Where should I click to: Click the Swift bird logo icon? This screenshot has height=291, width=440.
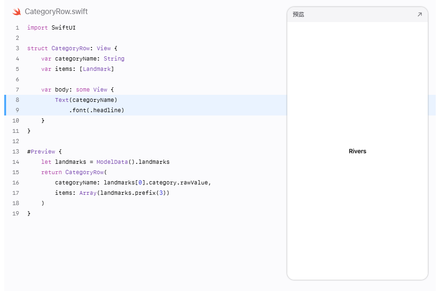(16, 12)
